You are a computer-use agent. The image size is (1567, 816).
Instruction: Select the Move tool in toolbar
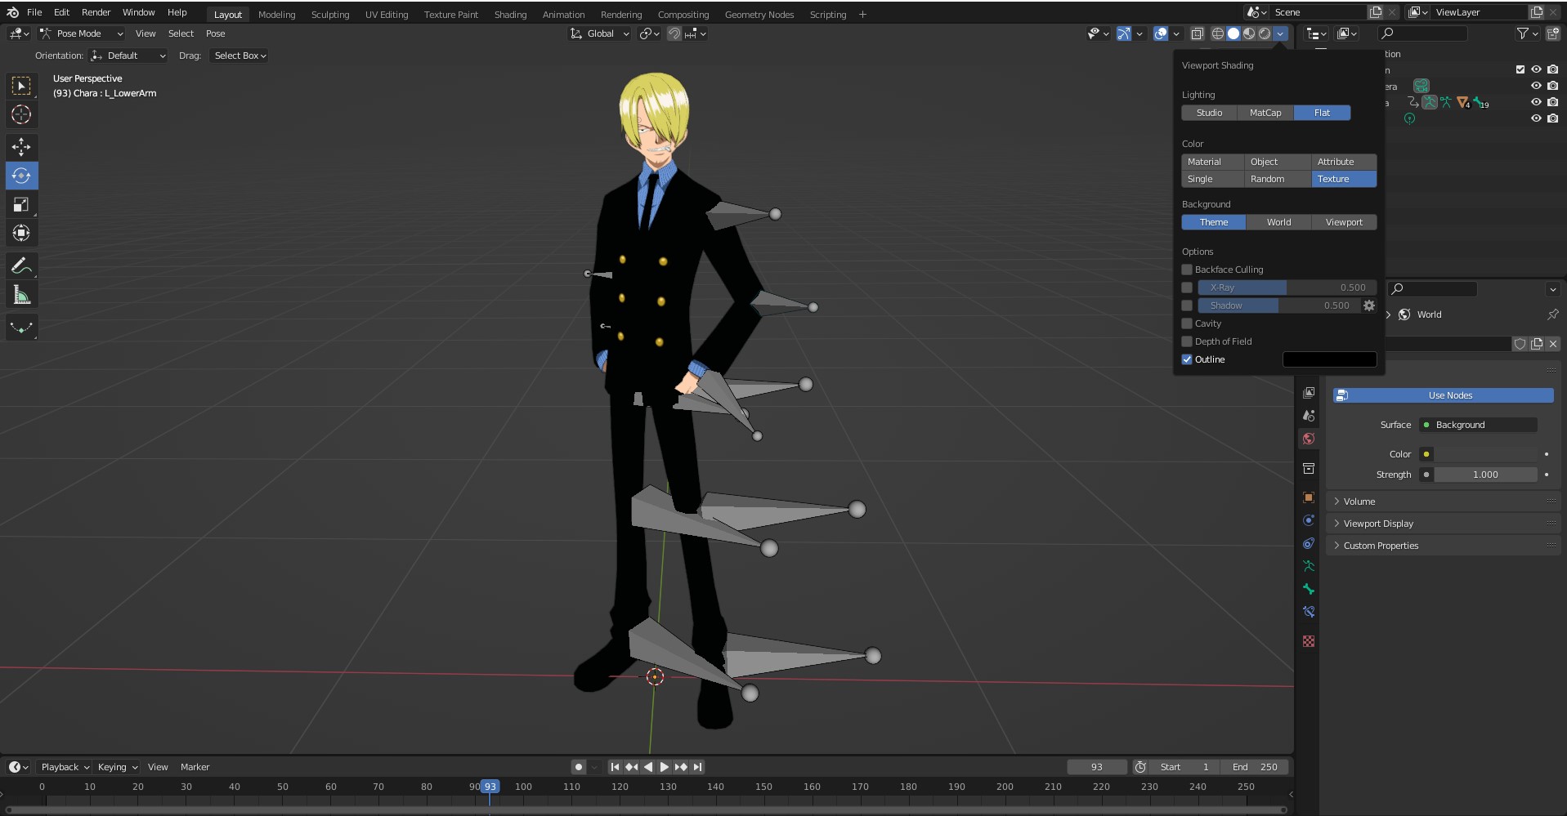click(21, 147)
